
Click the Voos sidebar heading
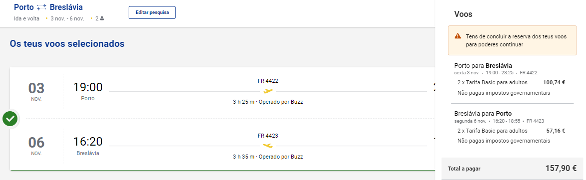click(463, 14)
